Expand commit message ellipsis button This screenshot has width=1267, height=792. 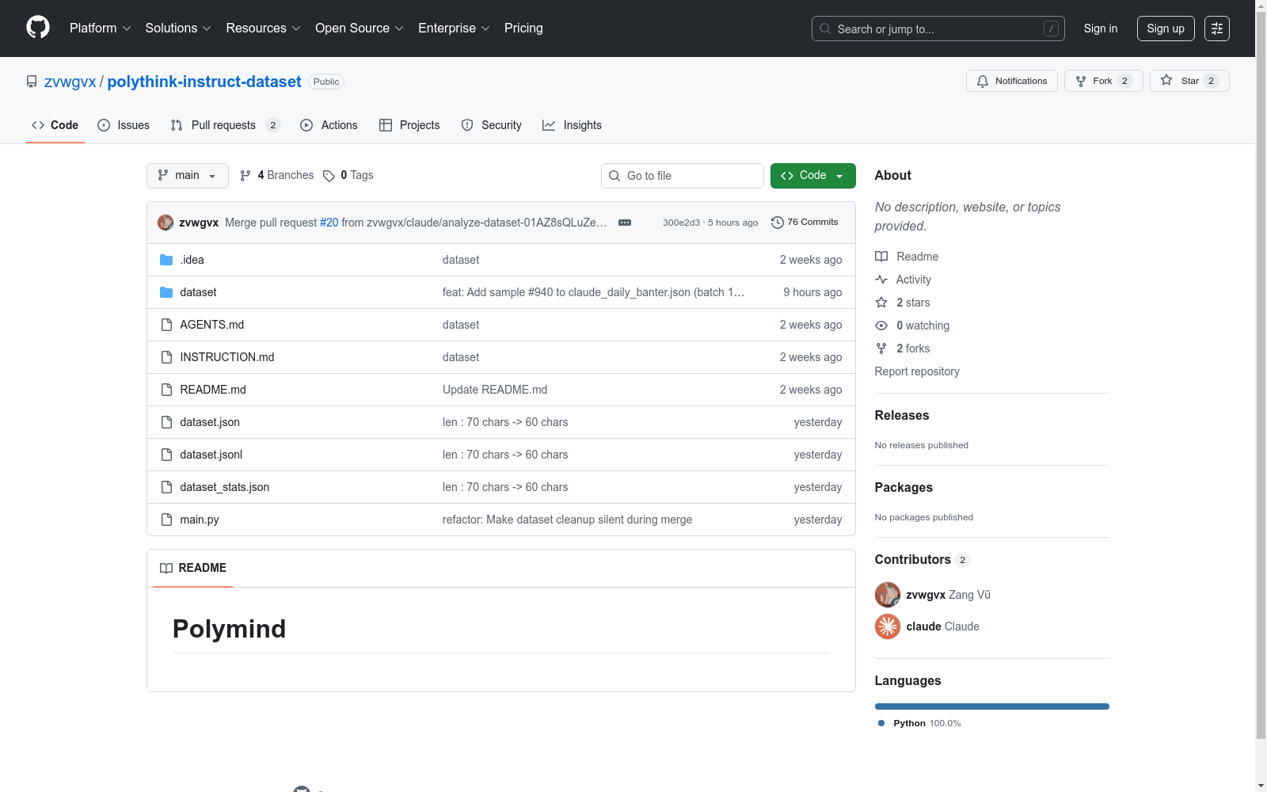pos(625,223)
